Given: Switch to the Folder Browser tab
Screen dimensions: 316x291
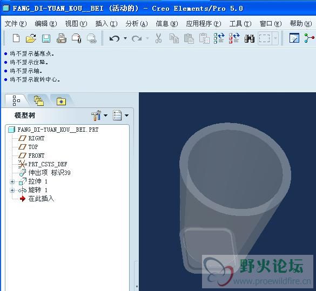Looking at the screenshot, I should click(39, 100).
